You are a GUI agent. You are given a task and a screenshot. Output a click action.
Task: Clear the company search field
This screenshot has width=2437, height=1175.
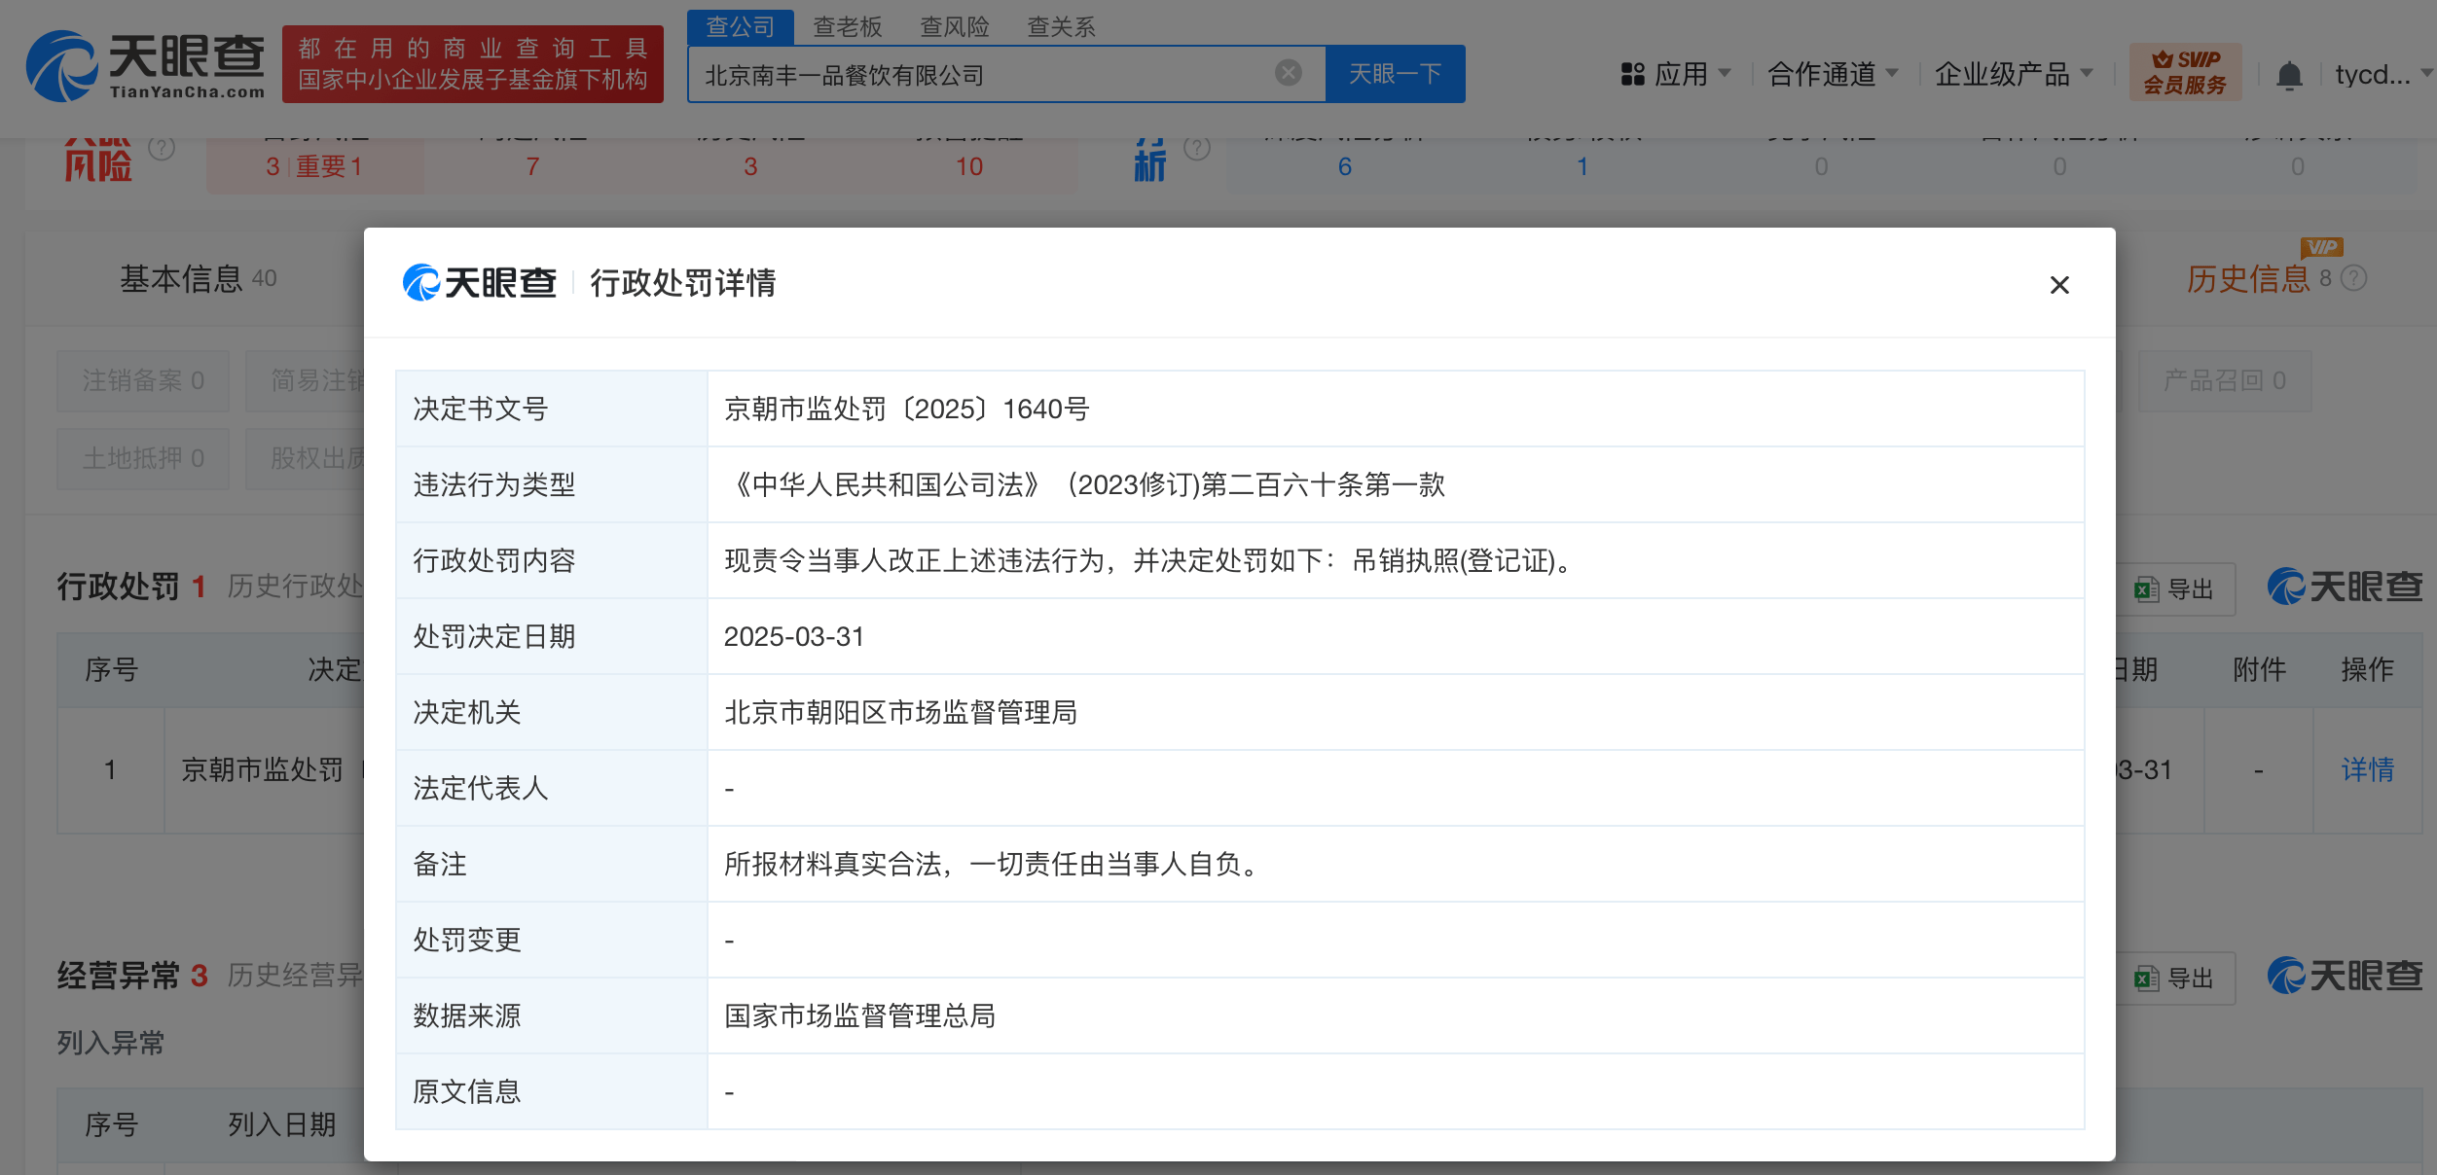coord(1288,73)
